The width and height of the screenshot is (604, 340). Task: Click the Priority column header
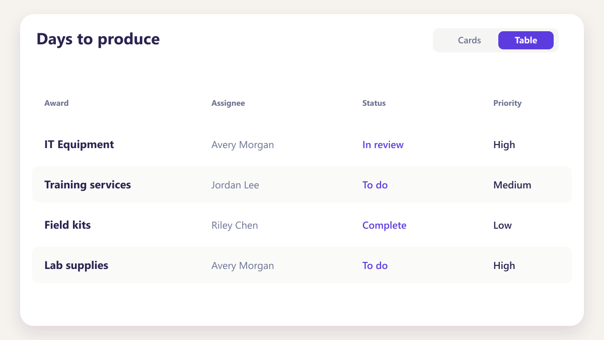pos(507,103)
